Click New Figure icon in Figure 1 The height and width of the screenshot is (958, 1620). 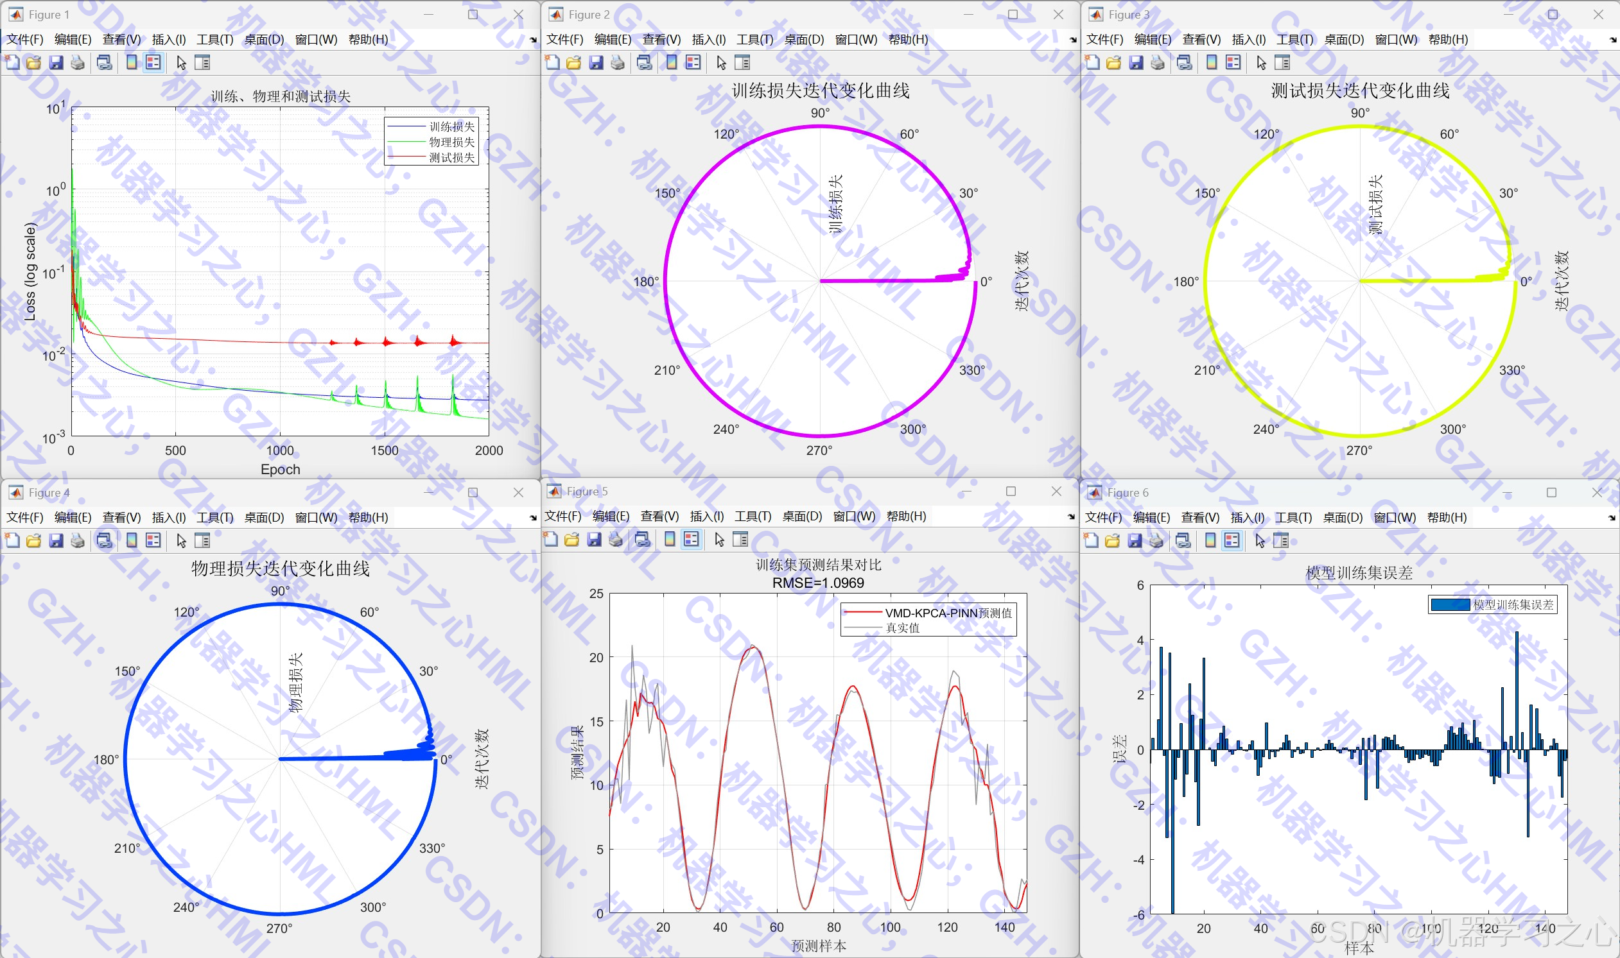(x=12, y=63)
